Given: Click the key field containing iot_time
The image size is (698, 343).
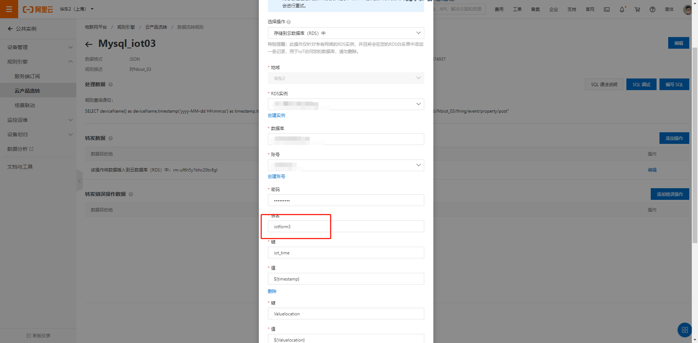Looking at the screenshot, I should point(346,253).
